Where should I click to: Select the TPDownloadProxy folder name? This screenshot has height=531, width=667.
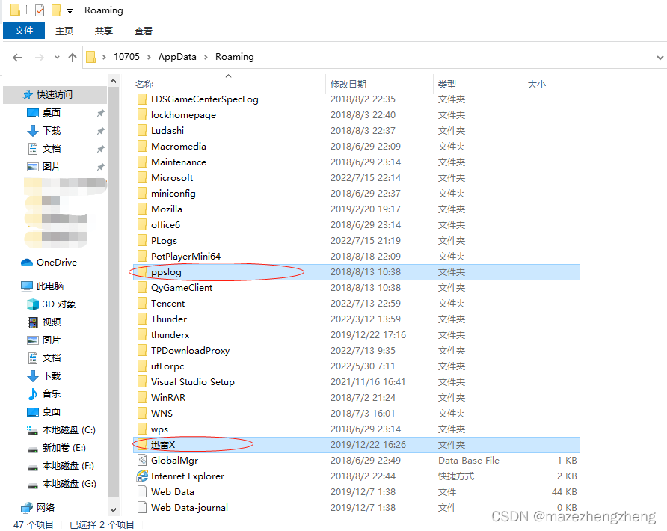click(190, 351)
